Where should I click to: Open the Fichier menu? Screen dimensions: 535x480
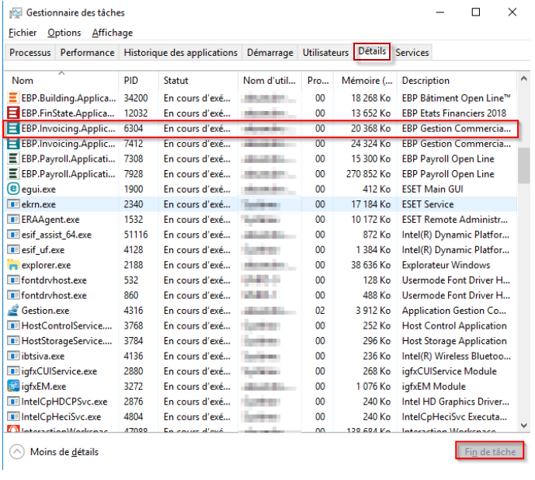pos(23,33)
